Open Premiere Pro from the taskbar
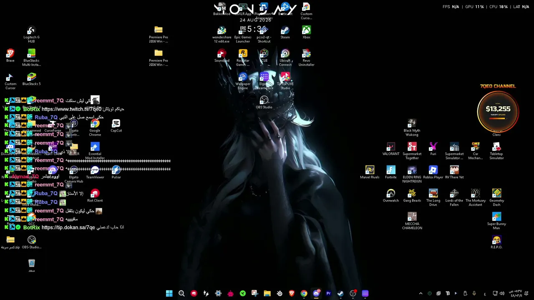Viewport: 534px width, 300px height. pyautogui.click(x=328, y=293)
